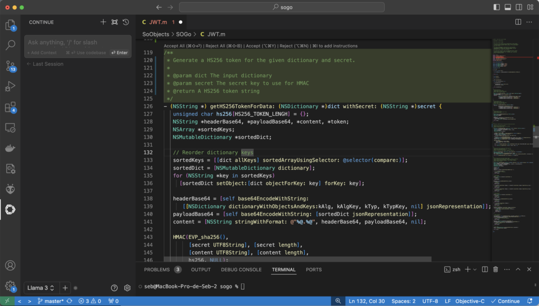Open the Extensions view icon
539x306 pixels.
(x=11, y=107)
